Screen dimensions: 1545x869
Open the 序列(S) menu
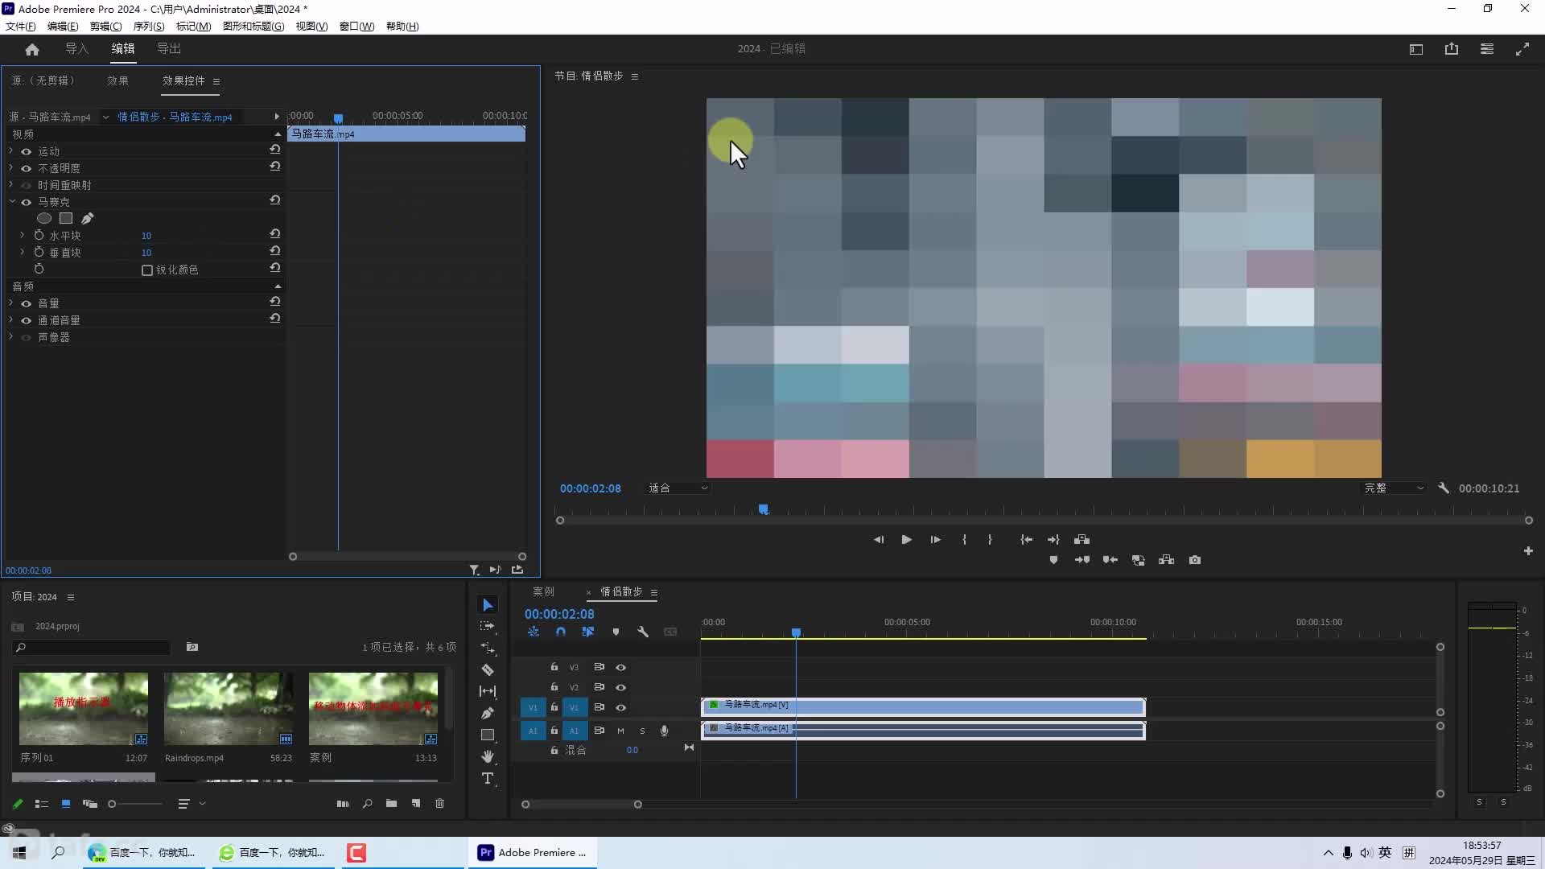[x=148, y=27]
